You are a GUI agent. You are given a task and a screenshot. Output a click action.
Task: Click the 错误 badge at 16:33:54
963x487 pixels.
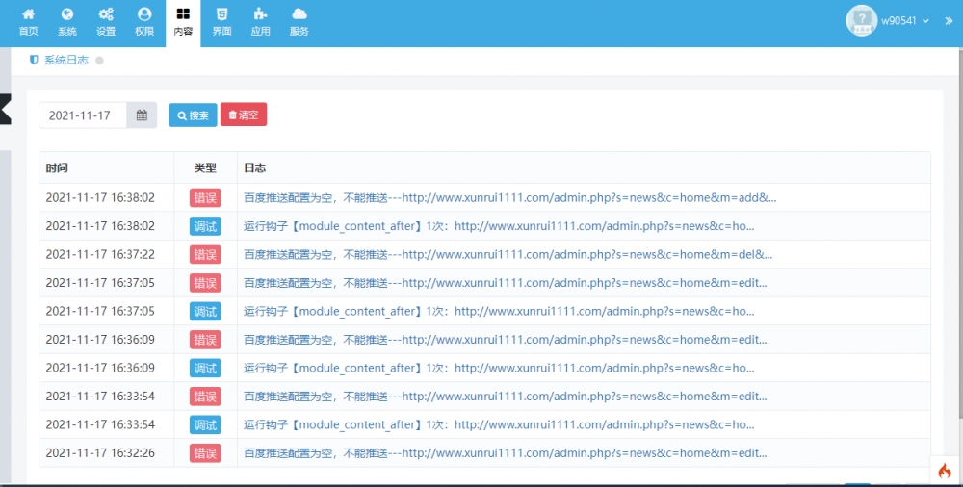pos(205,397)
